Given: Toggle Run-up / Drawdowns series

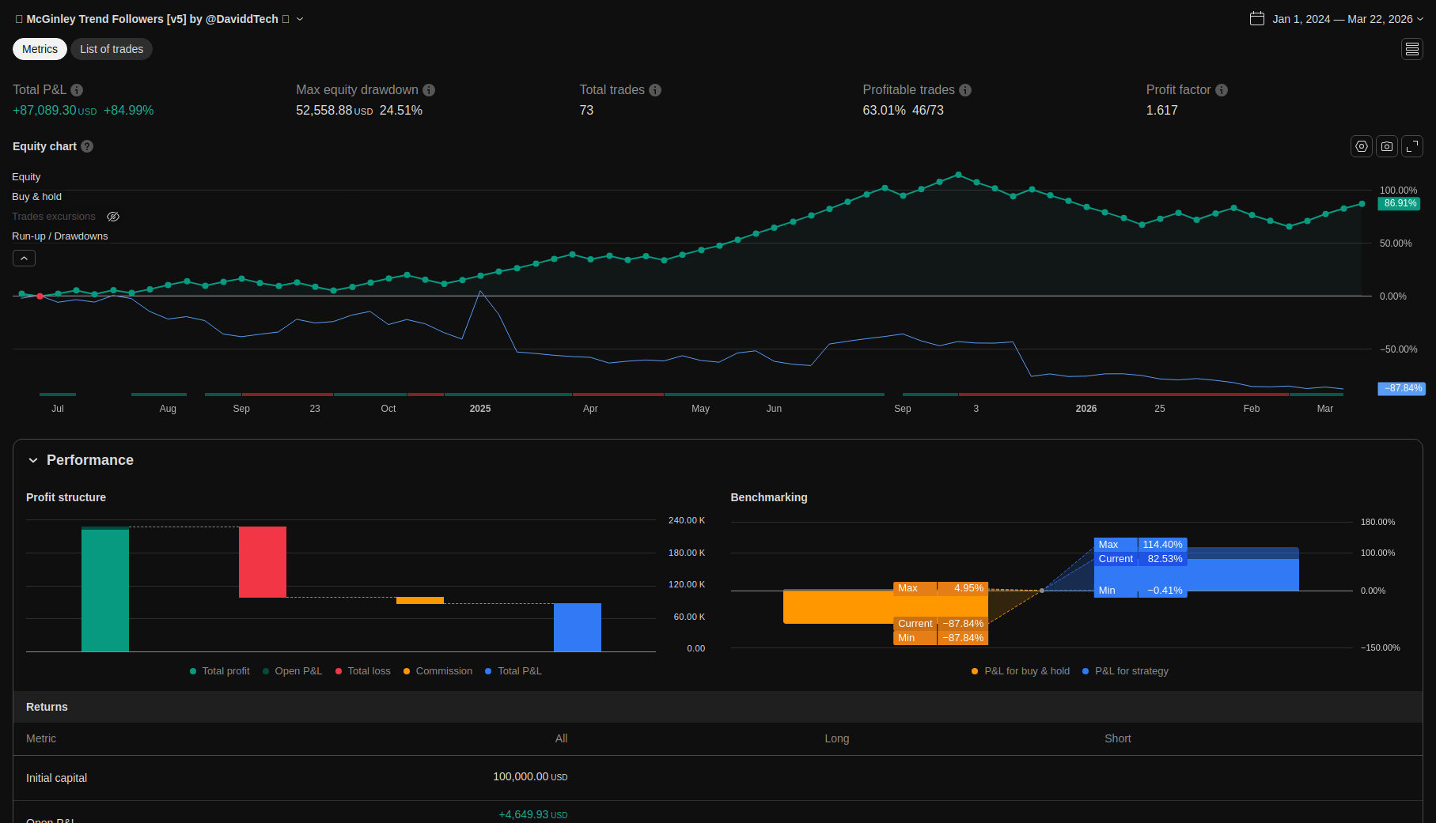Looking at the screenshot, I should click(59, 236).
